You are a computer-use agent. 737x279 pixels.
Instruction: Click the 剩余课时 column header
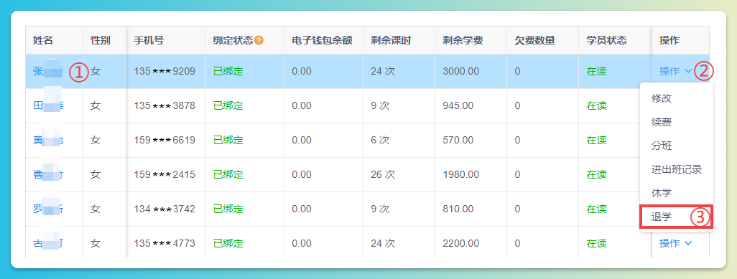tap(391, 40)
